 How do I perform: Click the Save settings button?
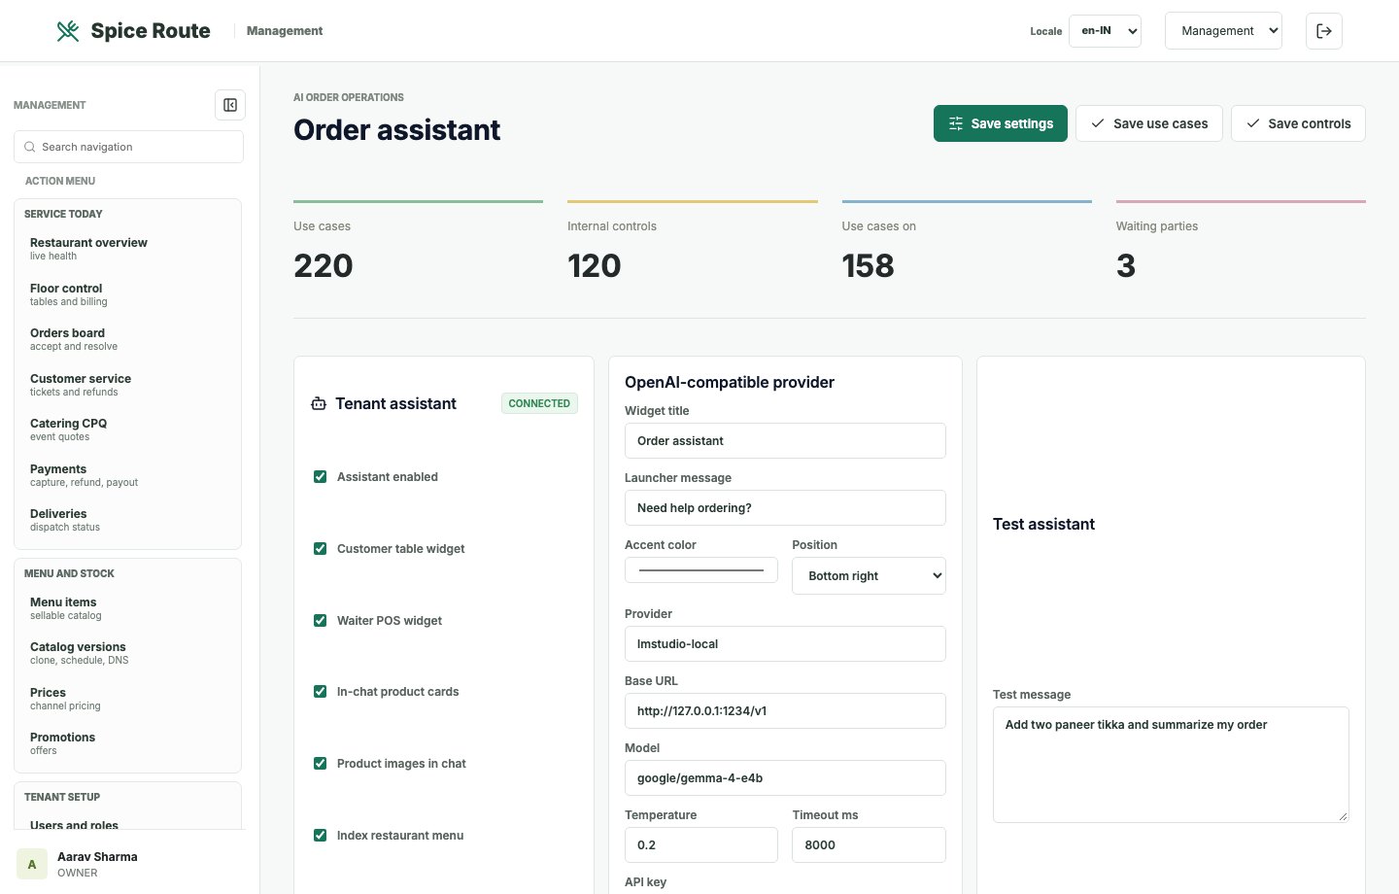[x=1001, y=123]
